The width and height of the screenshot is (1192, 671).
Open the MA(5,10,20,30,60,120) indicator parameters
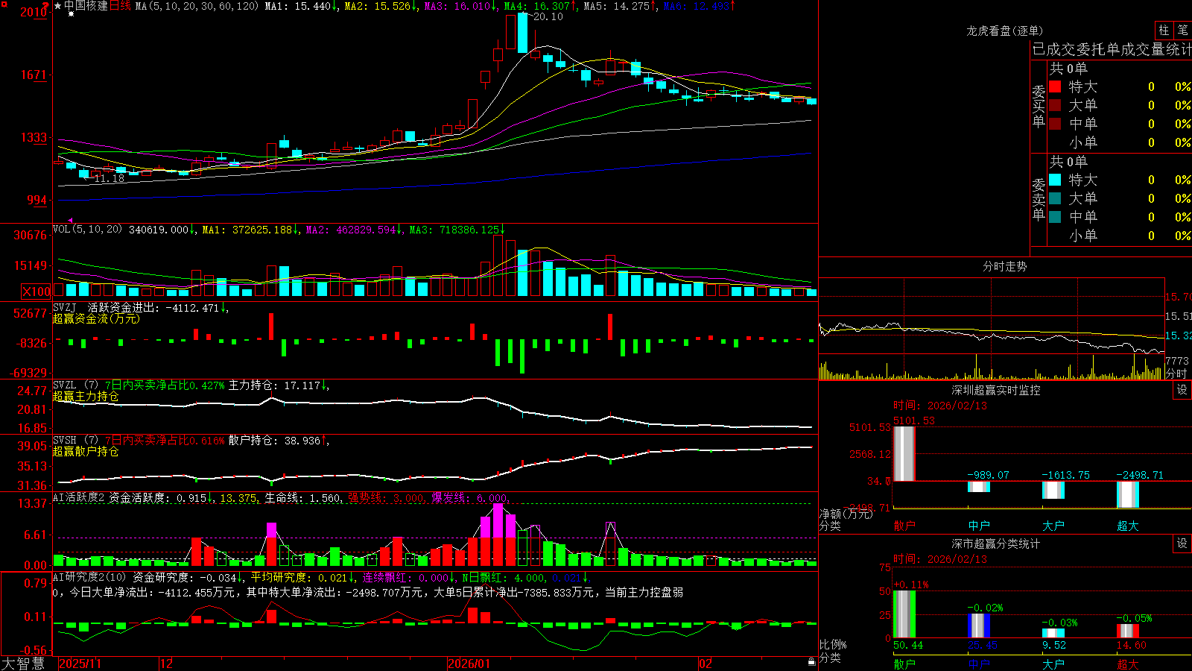pyautogui.click(x=197, y=6)
